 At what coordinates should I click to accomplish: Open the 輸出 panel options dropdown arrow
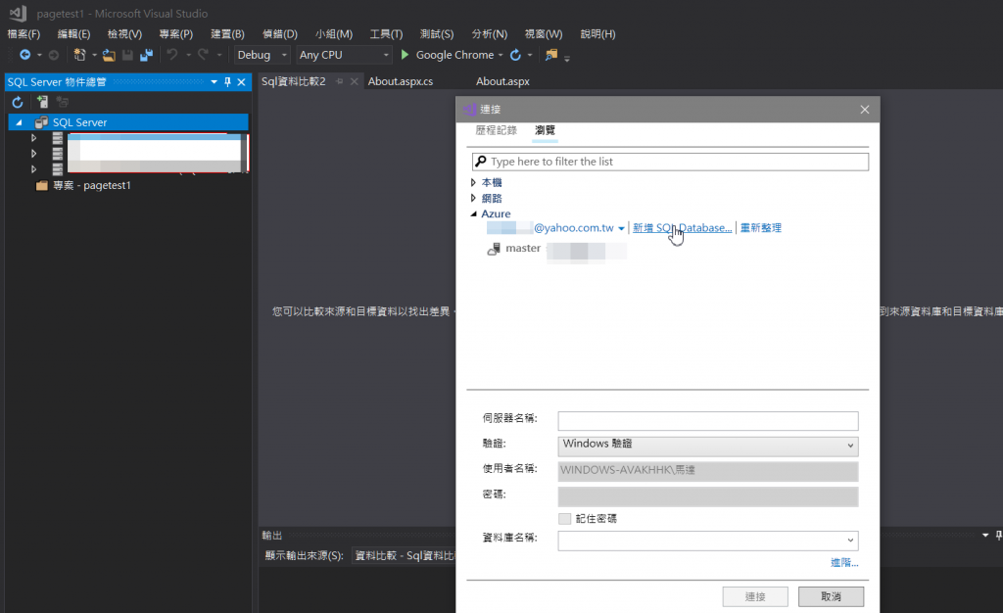coord(985,535)
